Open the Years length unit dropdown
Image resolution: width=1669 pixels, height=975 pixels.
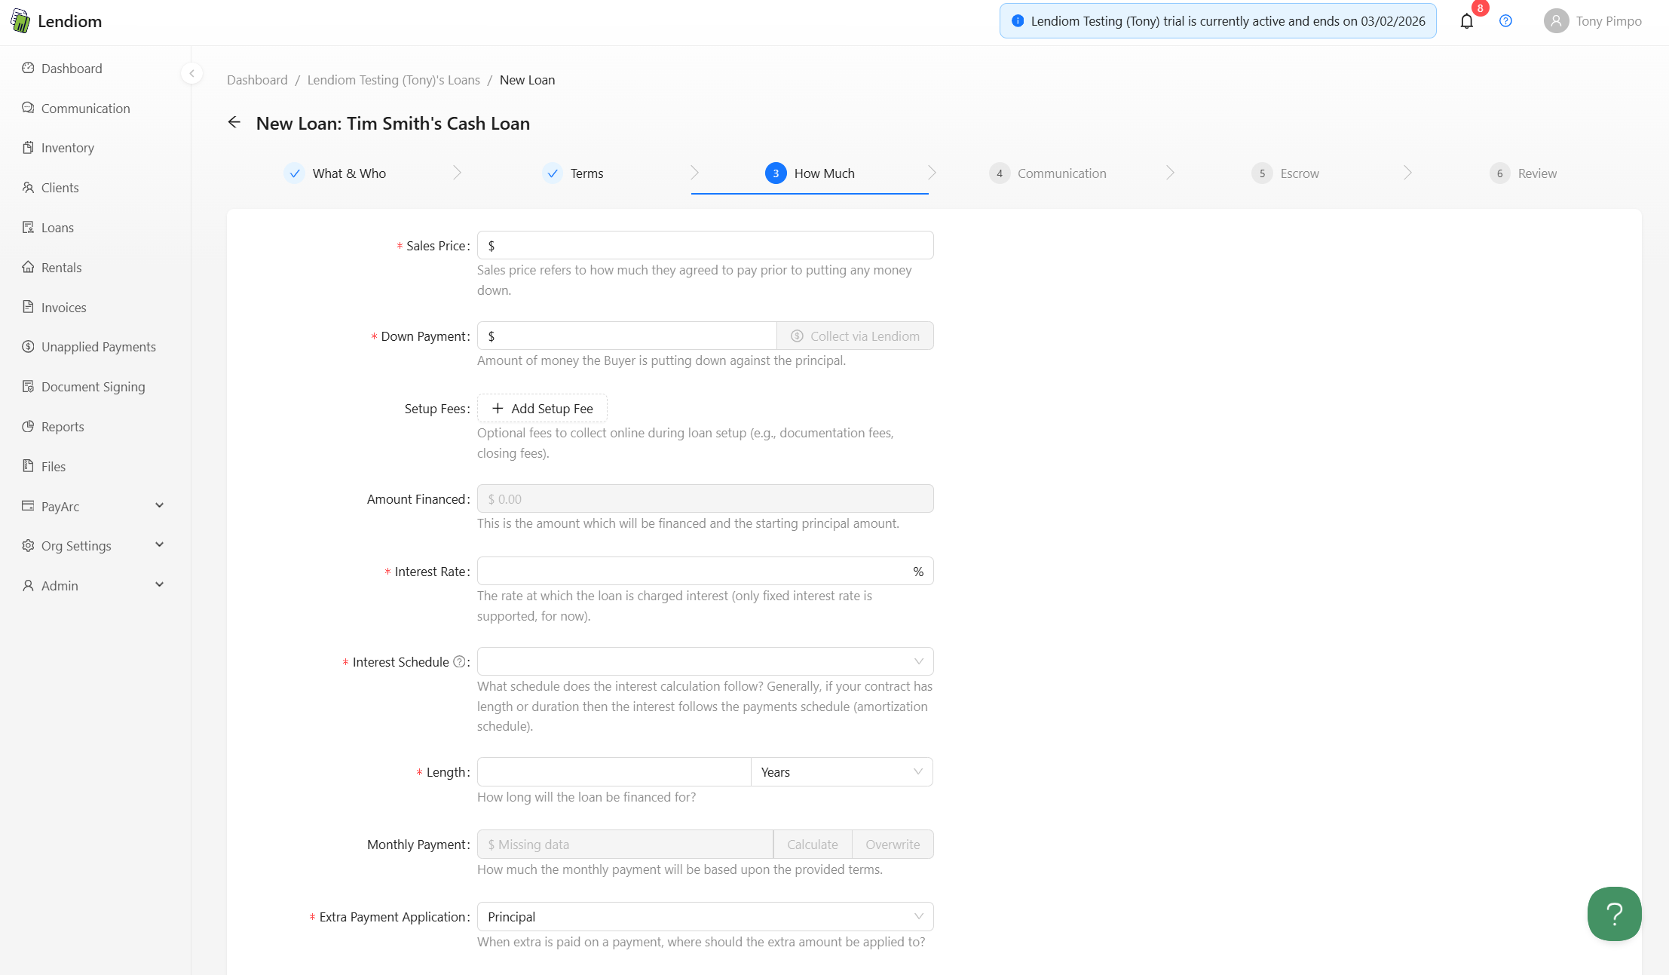(x=841, y=771)
